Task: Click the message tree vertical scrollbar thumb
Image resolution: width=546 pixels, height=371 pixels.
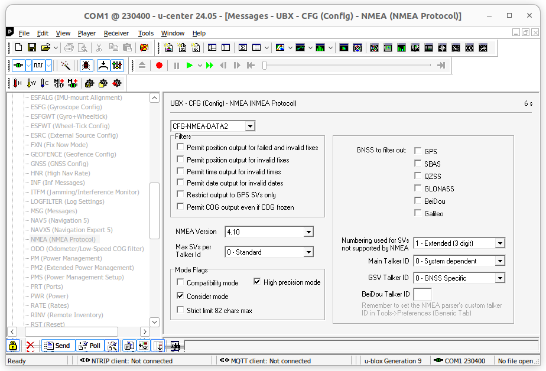Action: (x=154, y=210)
